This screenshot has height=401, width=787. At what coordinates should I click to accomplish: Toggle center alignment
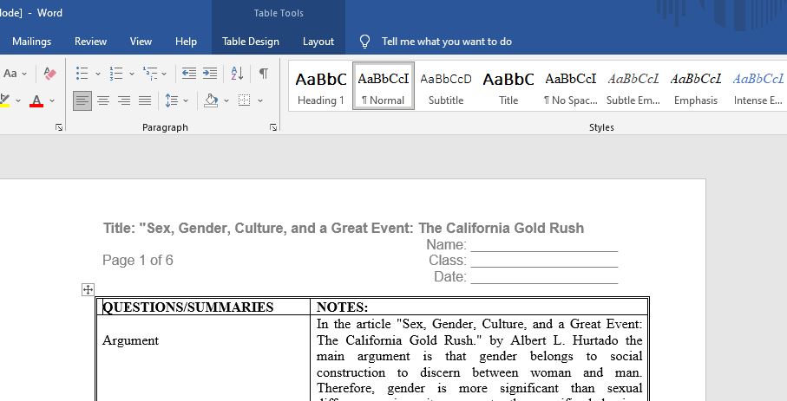pyautogui.click(x=103, y=100)
